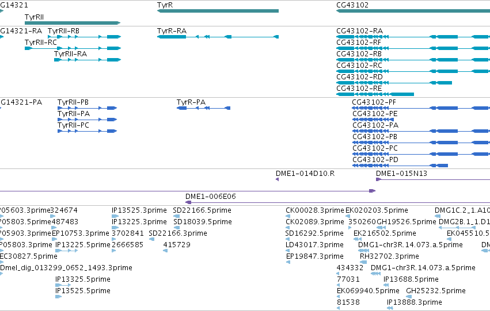
Task: Select the IP13225.5prime EST label
Action: (83, 245)
